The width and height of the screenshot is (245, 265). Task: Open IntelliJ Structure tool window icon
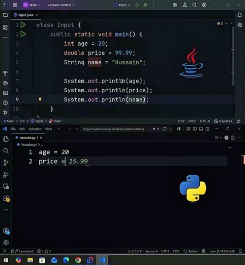(6, 27)
